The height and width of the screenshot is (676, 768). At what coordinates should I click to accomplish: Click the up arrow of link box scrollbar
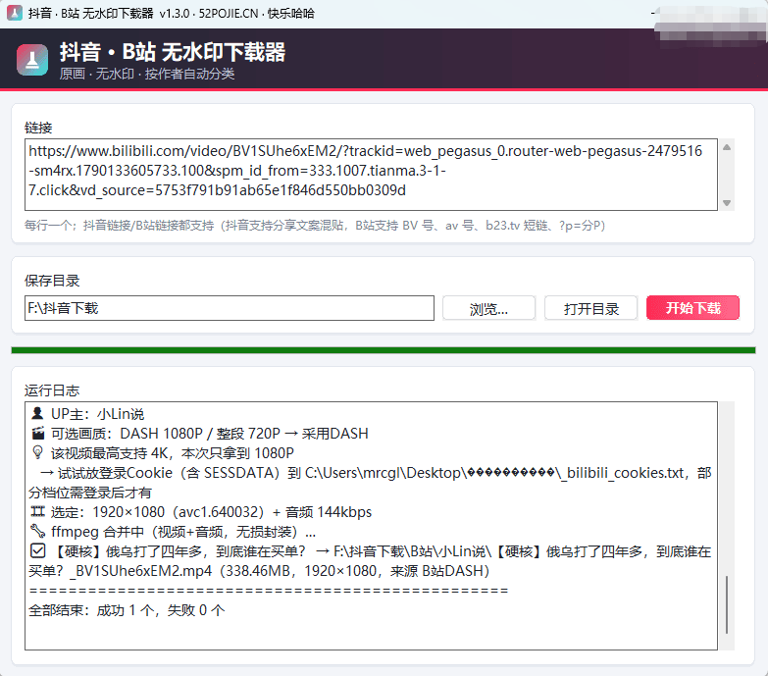[x=727, y=147]
